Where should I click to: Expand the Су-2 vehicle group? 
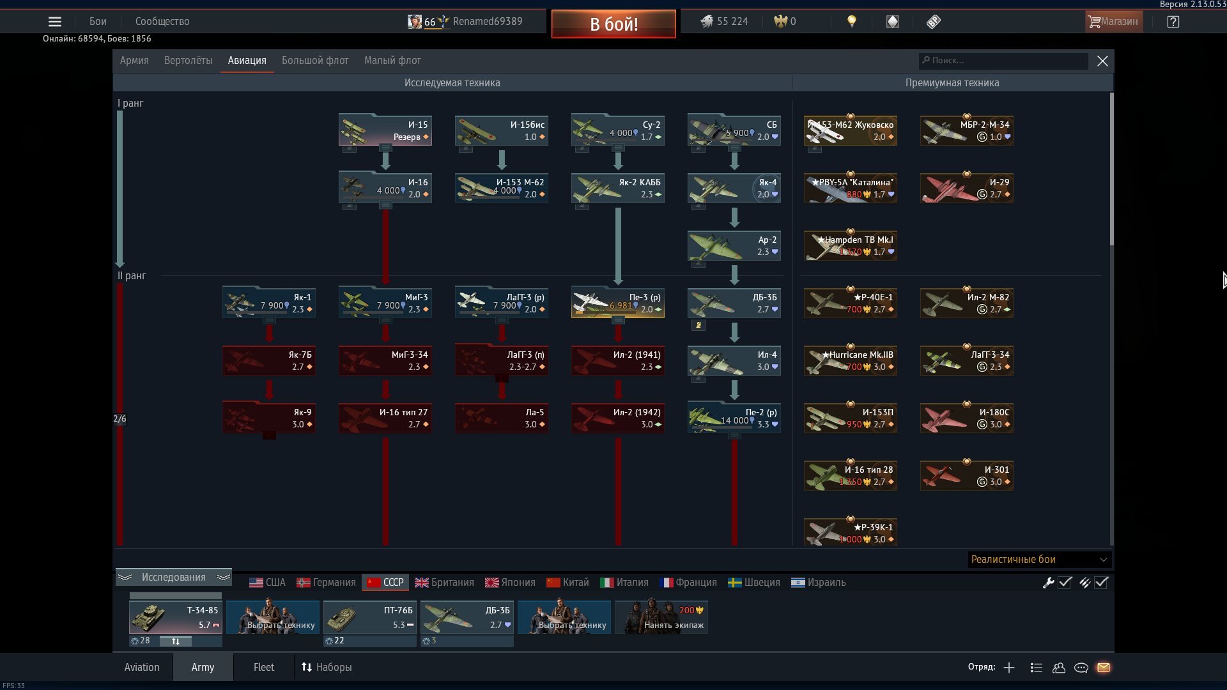[x=618, y=148]
